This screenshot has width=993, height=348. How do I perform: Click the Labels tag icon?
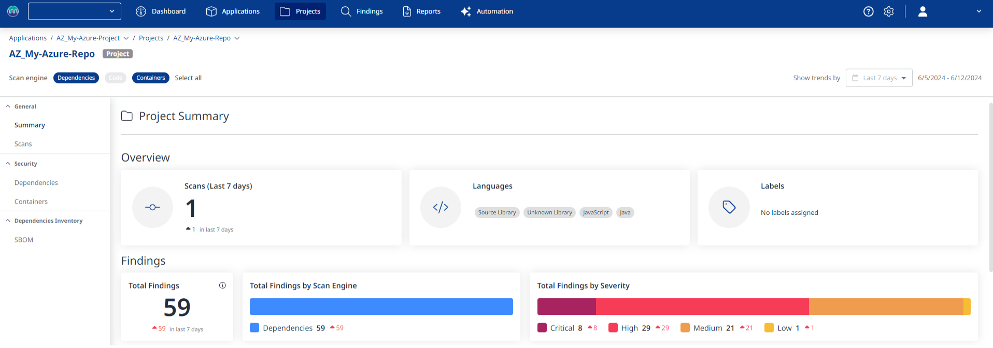729,207
